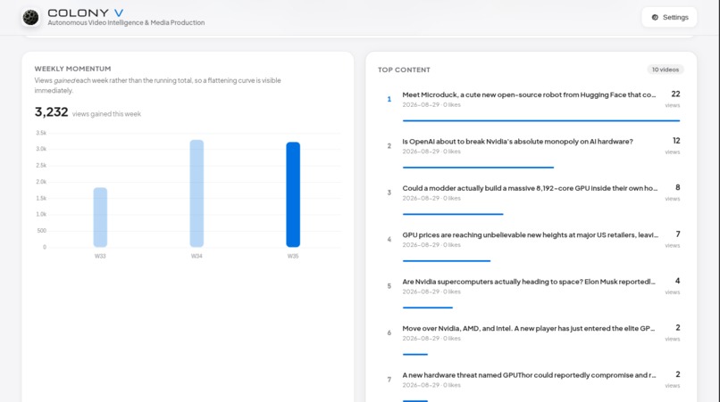Image resolution: width=720 pixels, height=402 pixels.
Task: Click rank number 1 in Top Content
Action: coord(389,99)
